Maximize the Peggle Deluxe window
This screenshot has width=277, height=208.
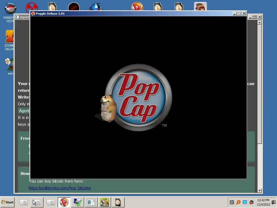pos(239,14)
